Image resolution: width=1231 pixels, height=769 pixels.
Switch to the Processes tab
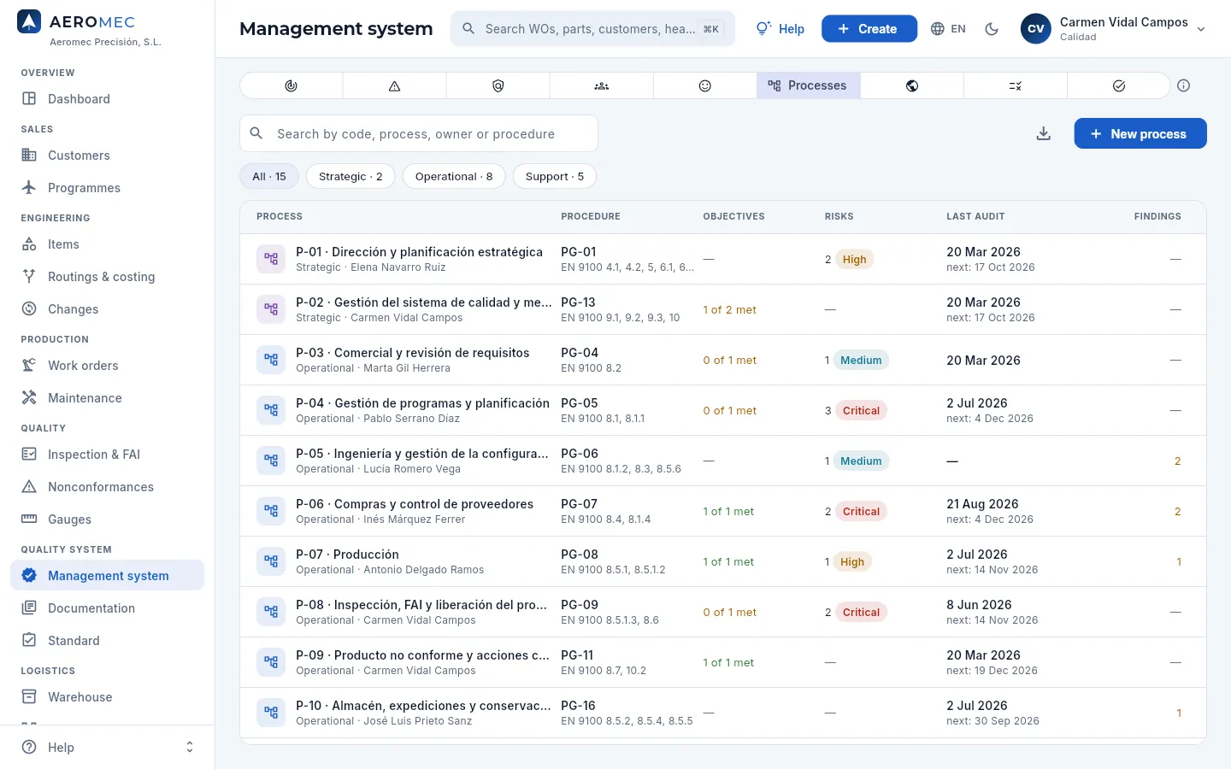click(x=809, y=85)
